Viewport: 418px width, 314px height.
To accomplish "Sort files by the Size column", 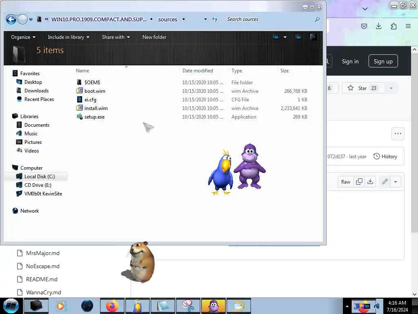I will tap(285, 71).
